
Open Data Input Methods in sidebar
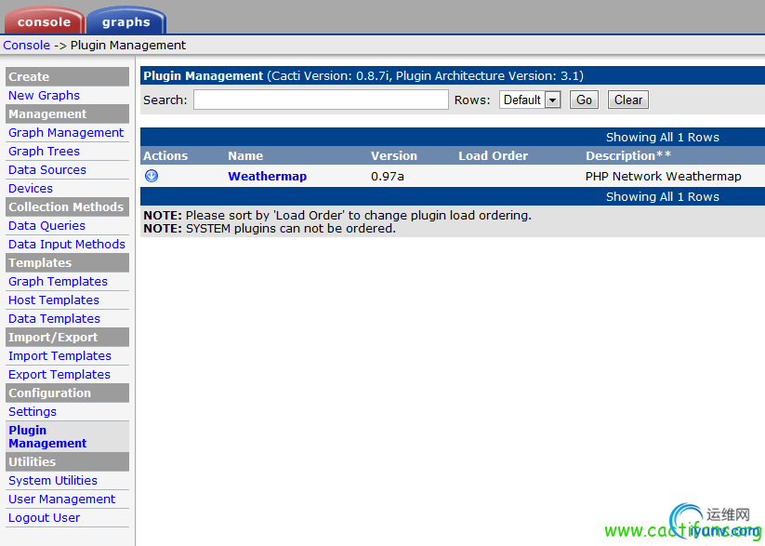click(67, 245)
